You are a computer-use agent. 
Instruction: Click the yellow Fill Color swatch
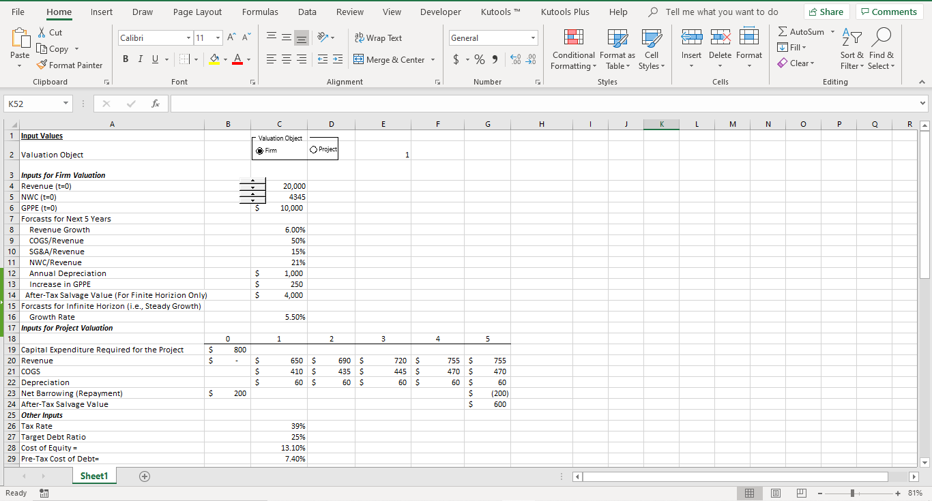pos(214,60)
